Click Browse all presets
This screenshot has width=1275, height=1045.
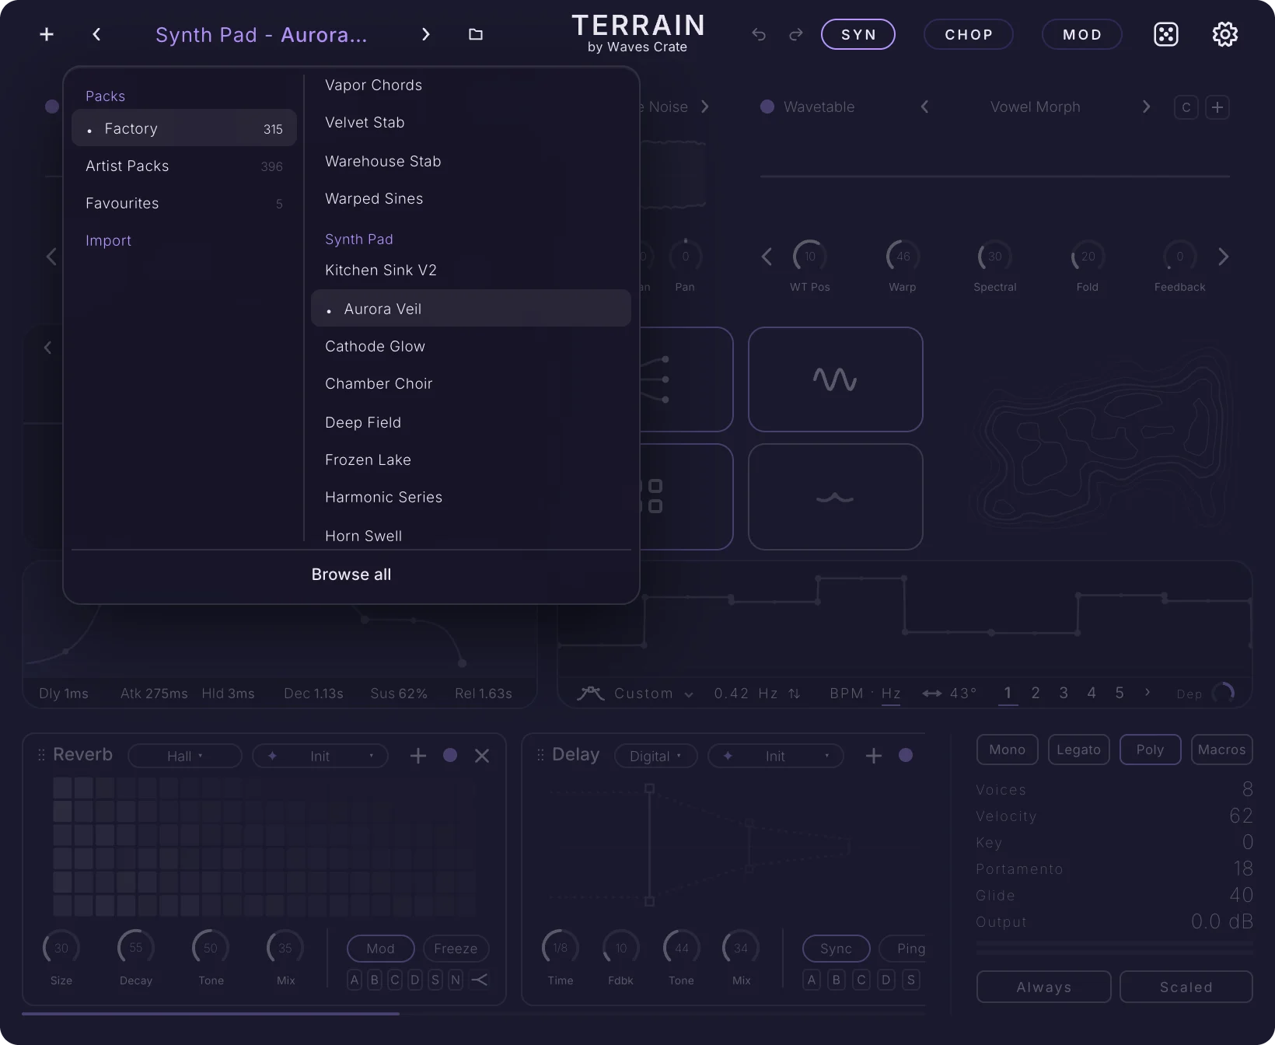pyautogui.click(x=351, y=575)
